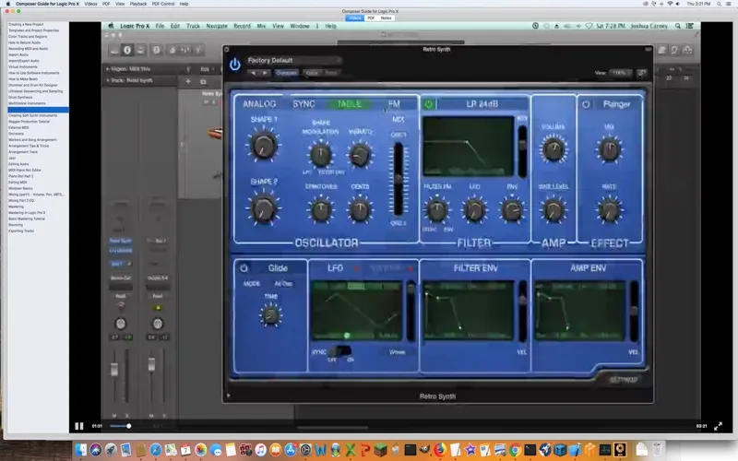Open the Flanger effect type dropdown
The image size is (738, 461).
click(x=616, y=104)
